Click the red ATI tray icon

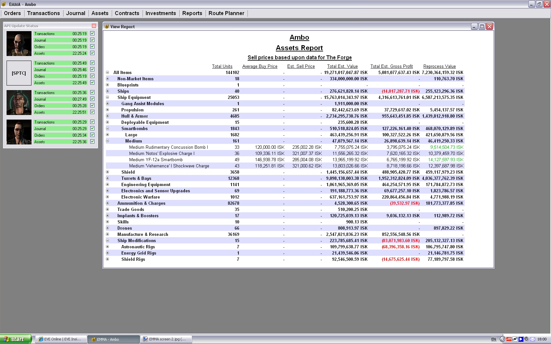(509, 339)
